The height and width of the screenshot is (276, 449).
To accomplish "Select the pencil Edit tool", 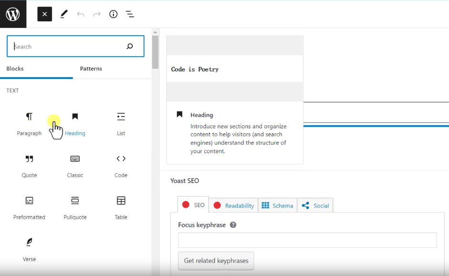I will click(x=64, y=14).
